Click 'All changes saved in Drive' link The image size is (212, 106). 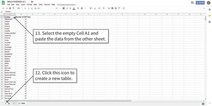click(x=66, y=5)
